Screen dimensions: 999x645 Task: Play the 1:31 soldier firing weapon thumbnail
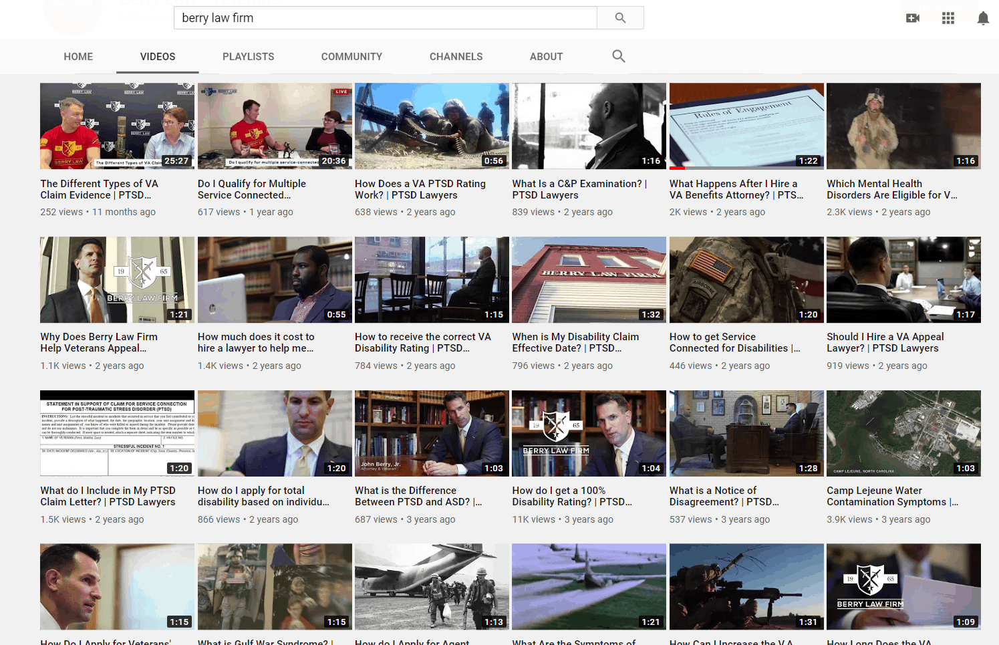pyautogui.click(x=746, y=587)
